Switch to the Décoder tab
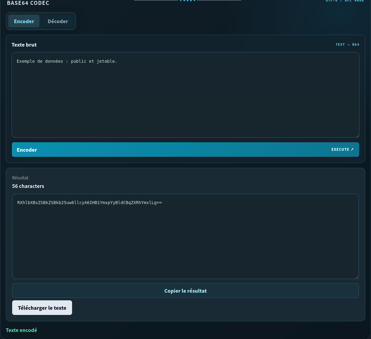 coord(58,21)
